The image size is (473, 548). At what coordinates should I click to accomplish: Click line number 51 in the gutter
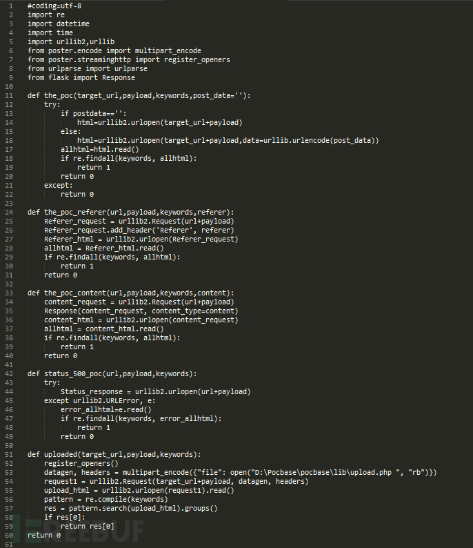pos(9,455)
